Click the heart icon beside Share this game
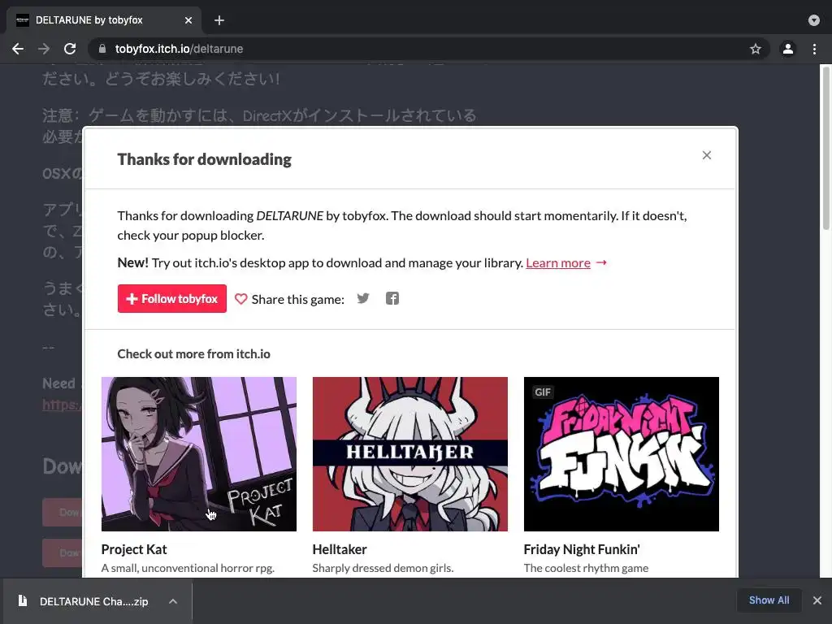 pos(240,299)
